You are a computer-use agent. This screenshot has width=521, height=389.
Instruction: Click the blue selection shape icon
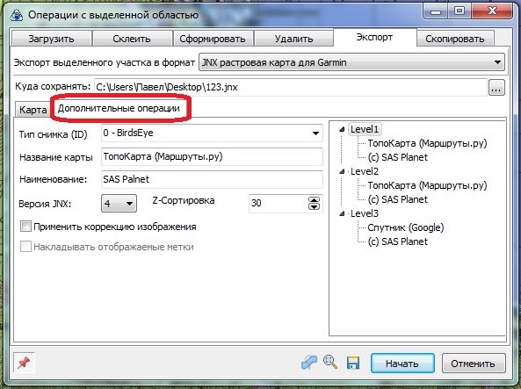pos(309,363)
